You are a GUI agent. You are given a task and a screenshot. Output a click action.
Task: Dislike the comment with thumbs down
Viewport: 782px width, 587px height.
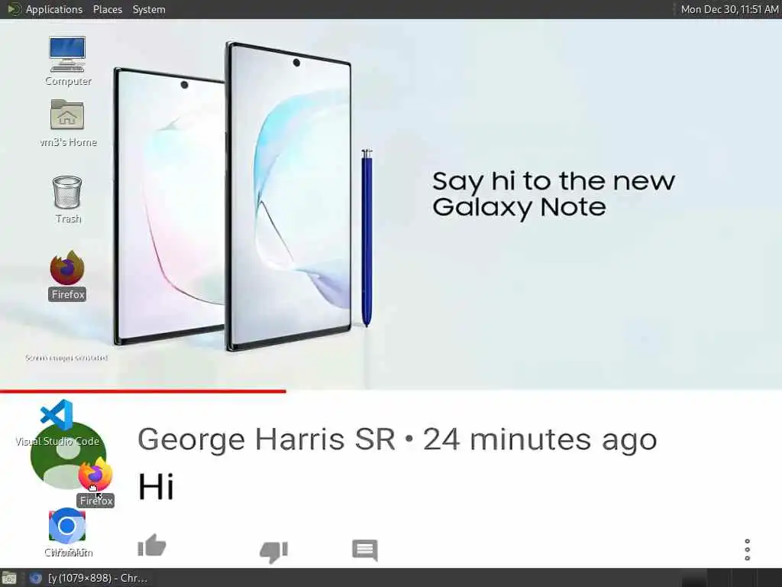coord(274,552)
